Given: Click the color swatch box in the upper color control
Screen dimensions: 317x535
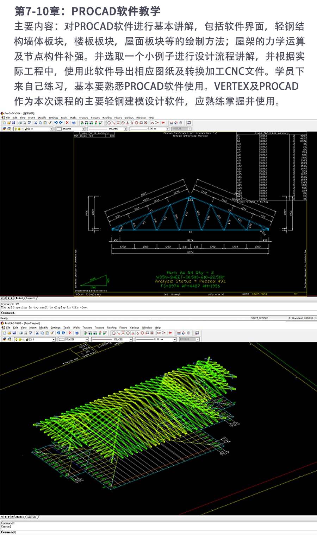Looking at the screenshot, I should [59, 129].
